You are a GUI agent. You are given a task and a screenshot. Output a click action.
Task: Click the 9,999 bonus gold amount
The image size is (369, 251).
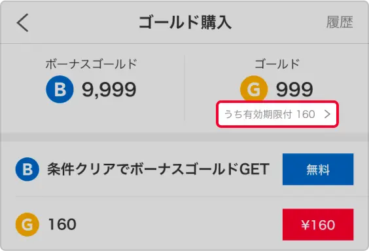(109, 90)
